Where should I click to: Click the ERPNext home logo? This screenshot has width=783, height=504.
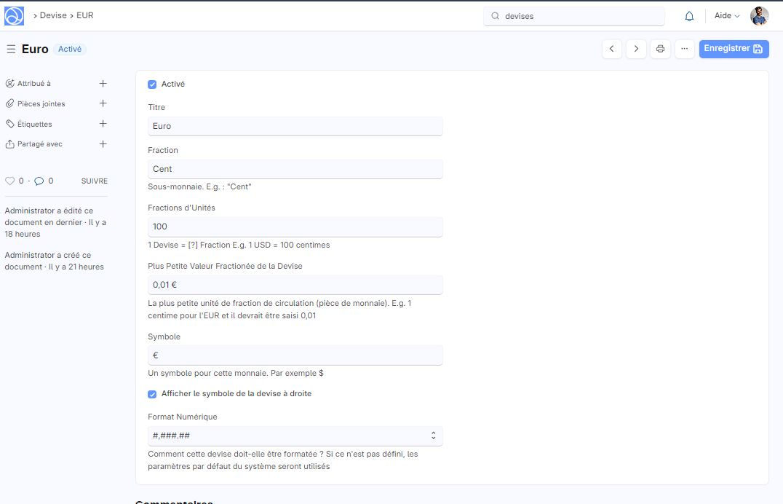[x=14, y=15]
